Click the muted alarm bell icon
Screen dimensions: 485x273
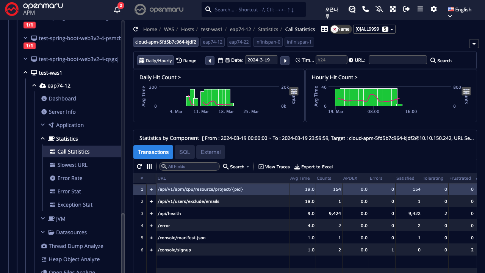(379, 9)
